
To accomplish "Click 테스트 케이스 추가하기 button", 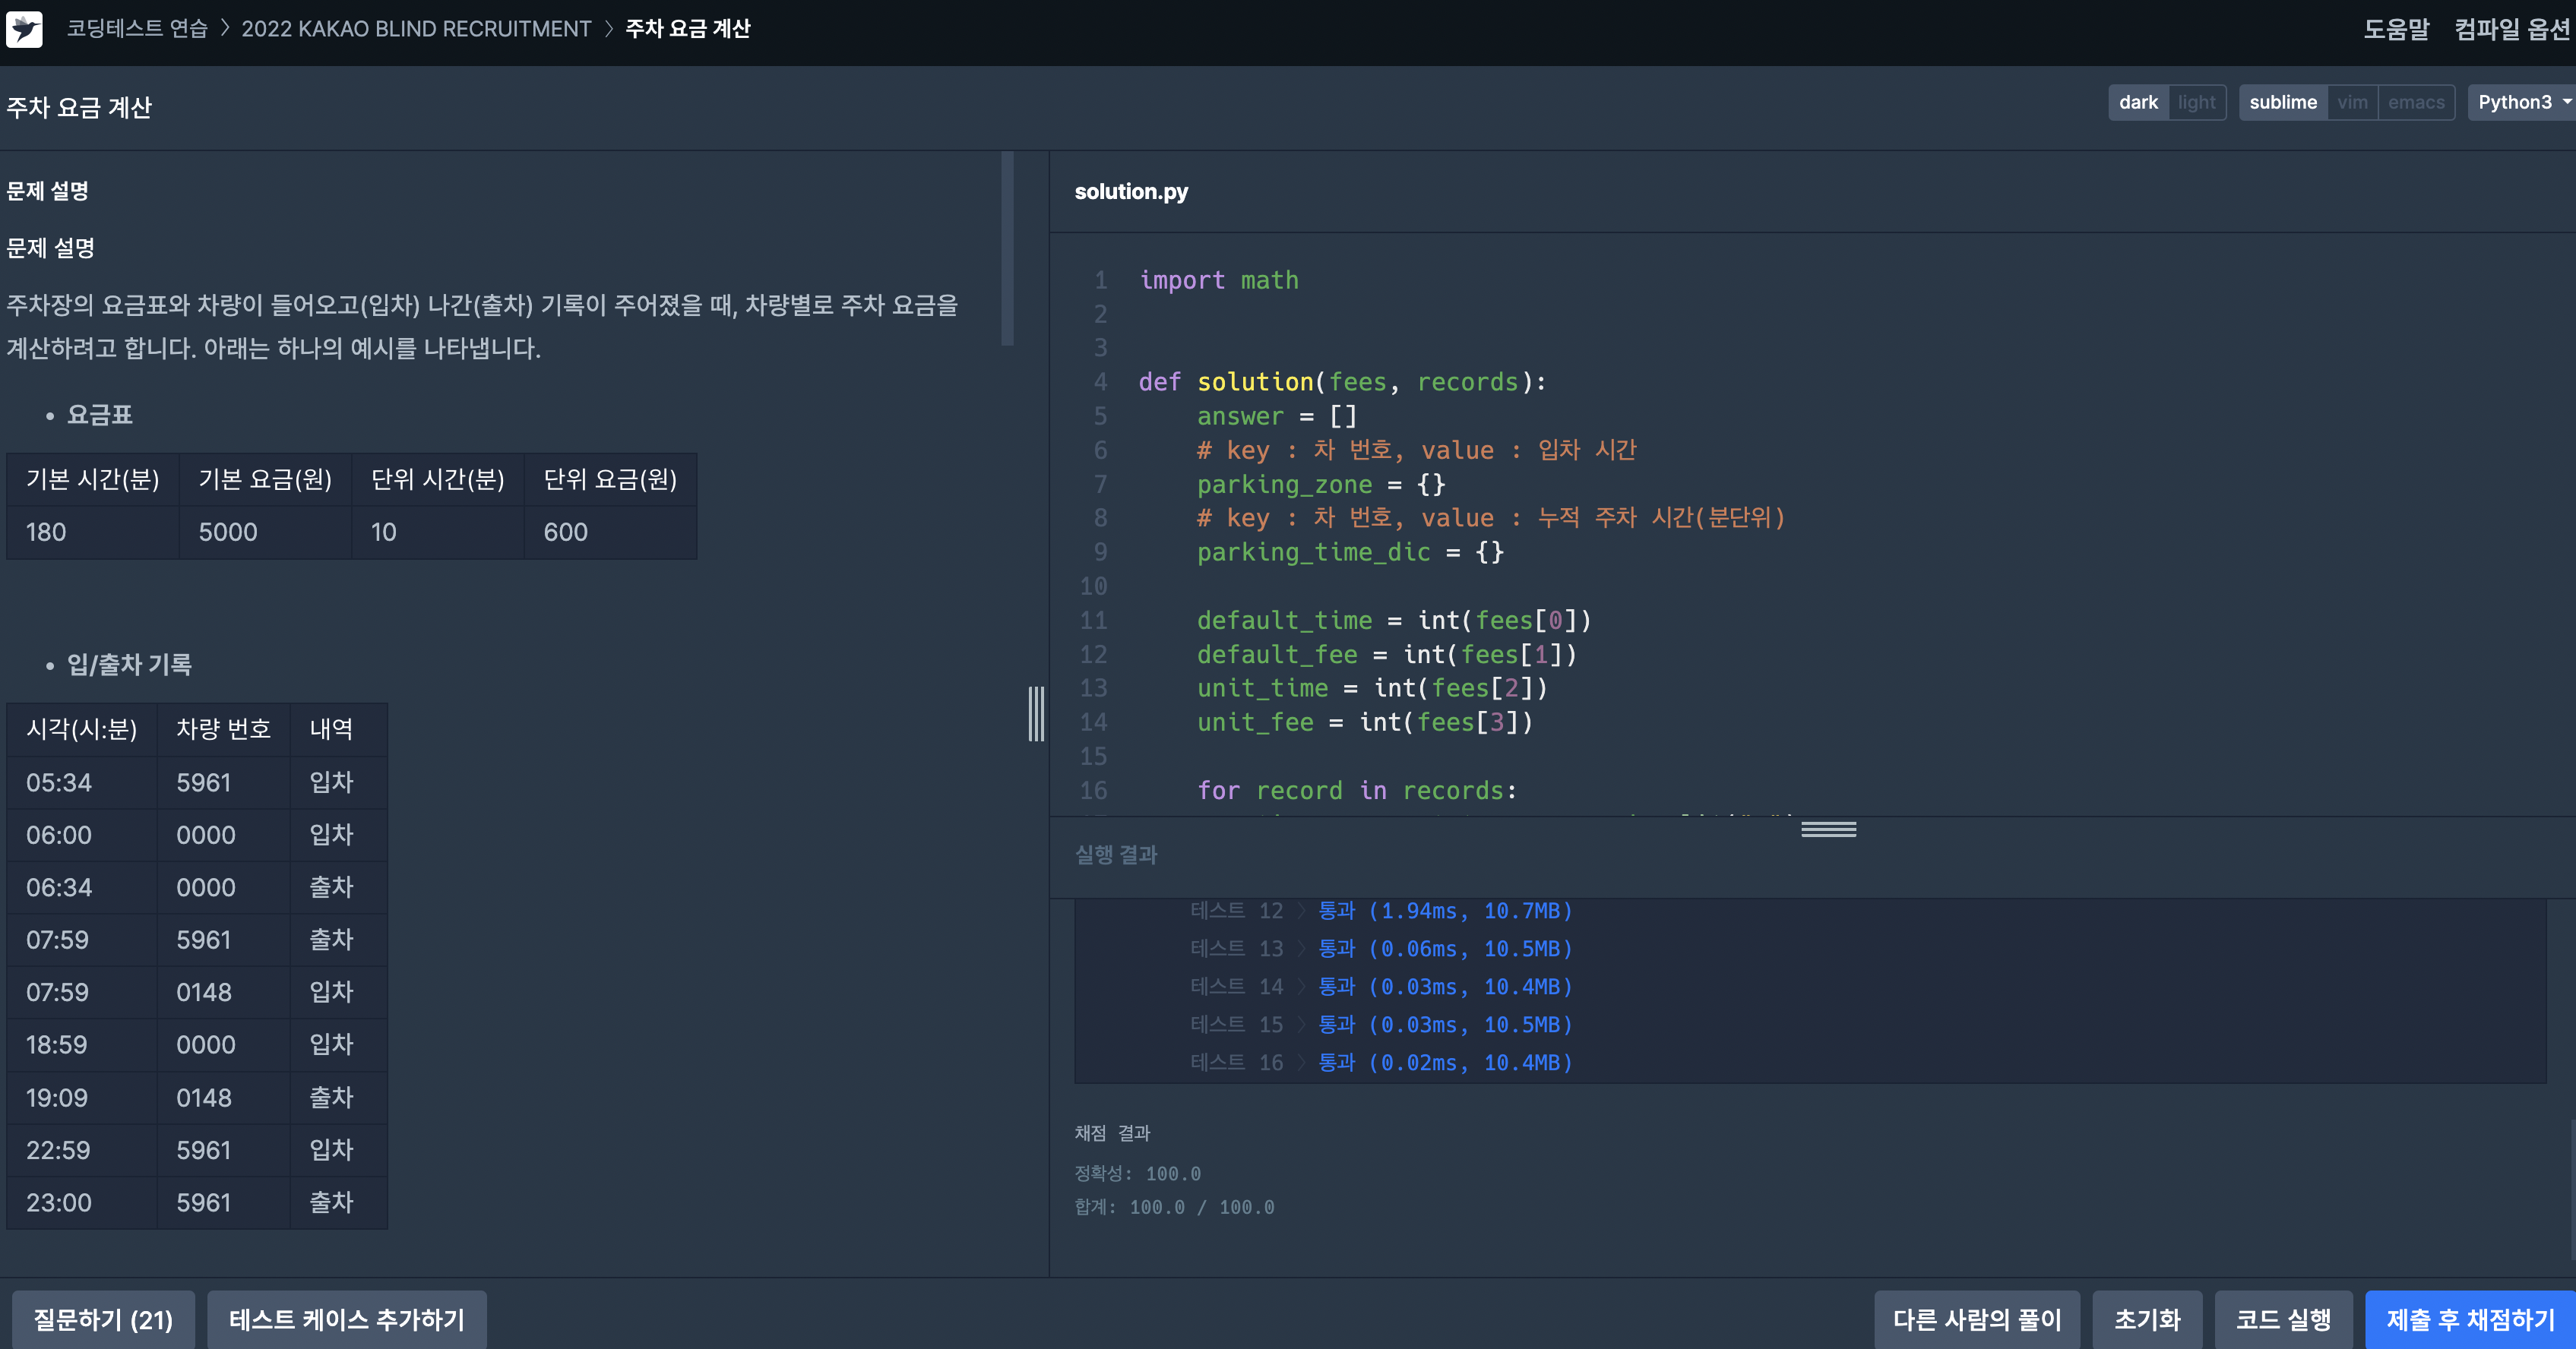I will tap(346, 1319).
